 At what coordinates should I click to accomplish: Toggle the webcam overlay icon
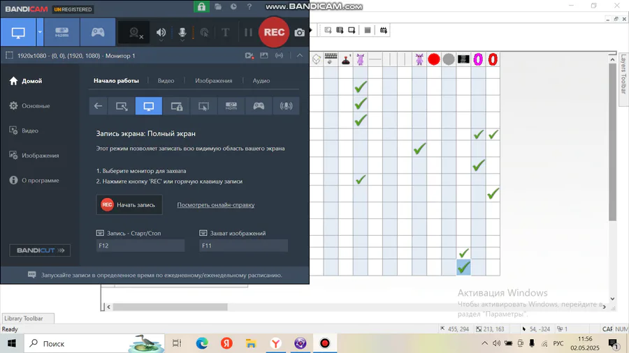point(135,33)
